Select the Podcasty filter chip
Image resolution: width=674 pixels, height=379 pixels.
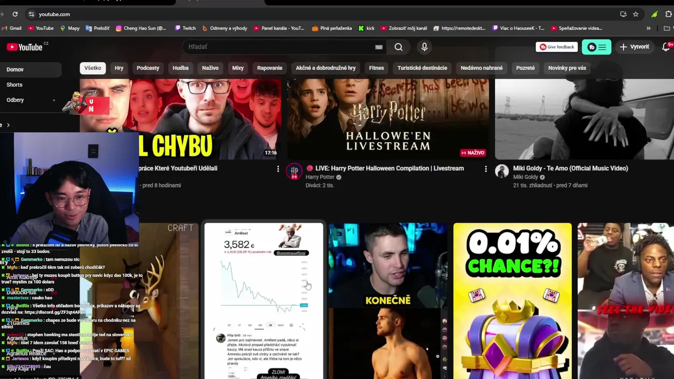click(x=148, y=68)
